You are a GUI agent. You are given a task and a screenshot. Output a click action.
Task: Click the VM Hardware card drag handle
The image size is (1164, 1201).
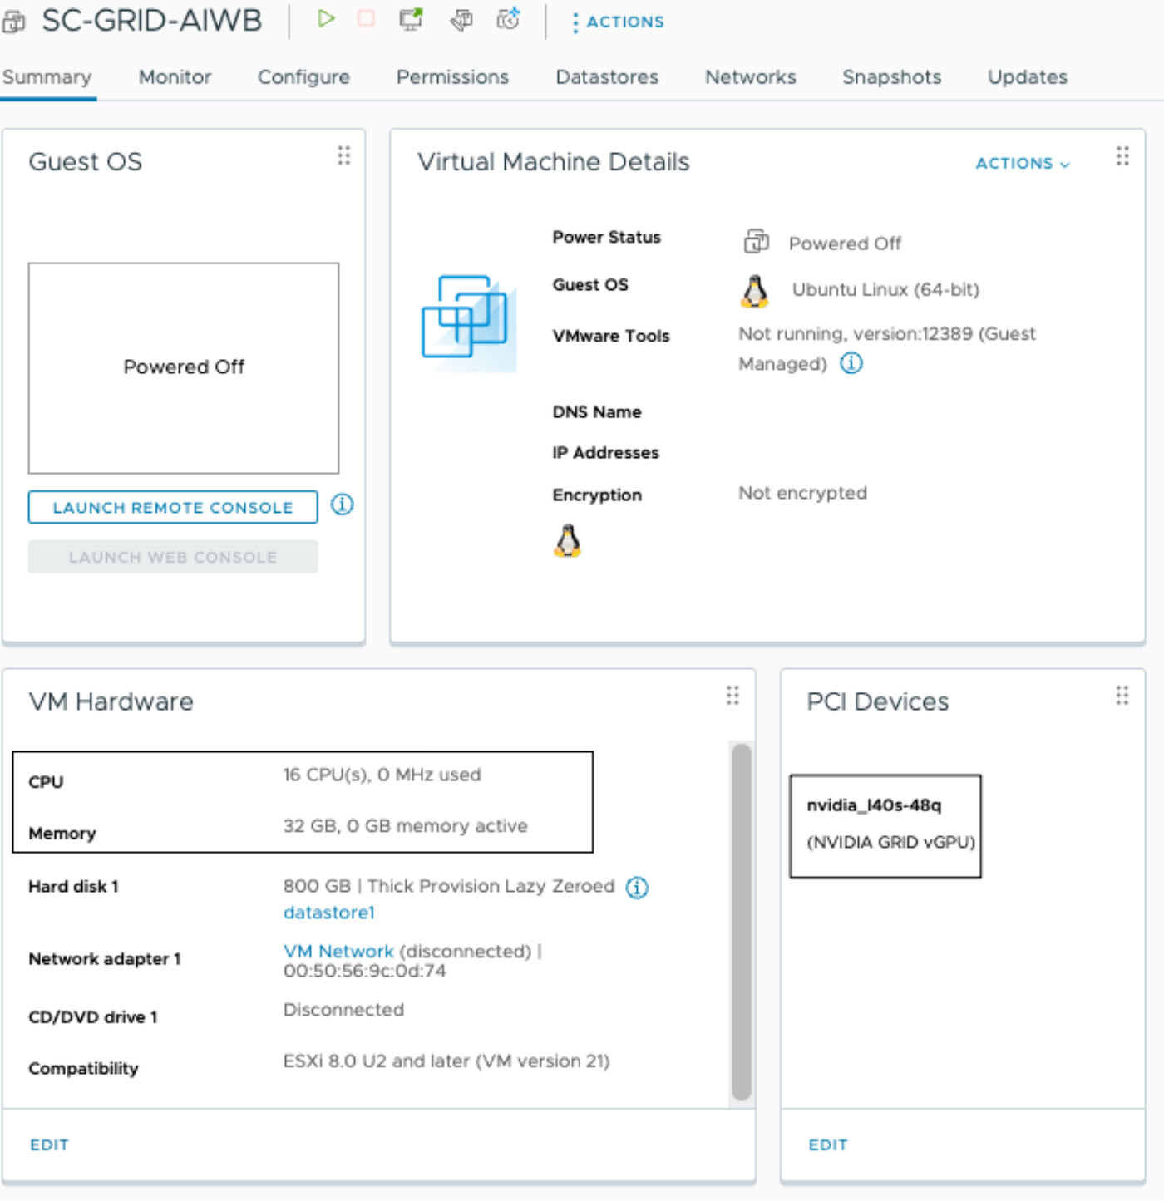(x=732, y=696)
